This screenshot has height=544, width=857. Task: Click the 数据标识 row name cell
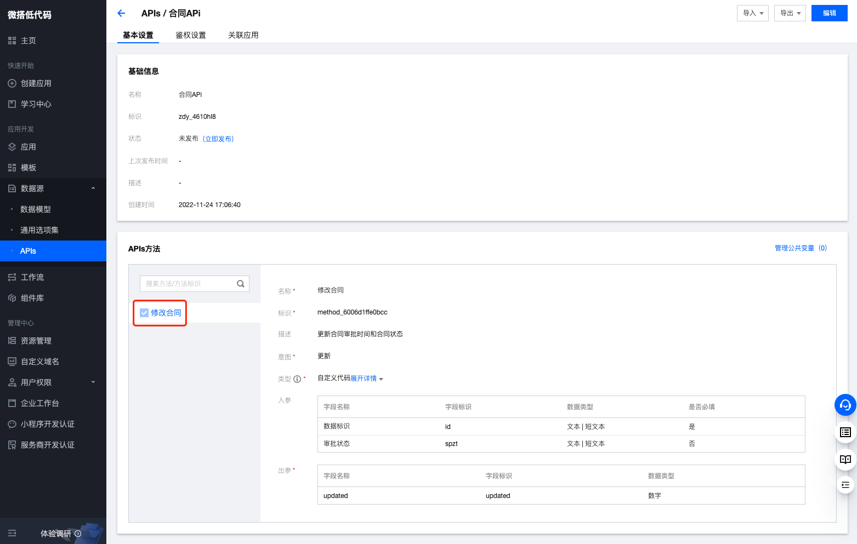pyautogui.click(x=337, y=426)
